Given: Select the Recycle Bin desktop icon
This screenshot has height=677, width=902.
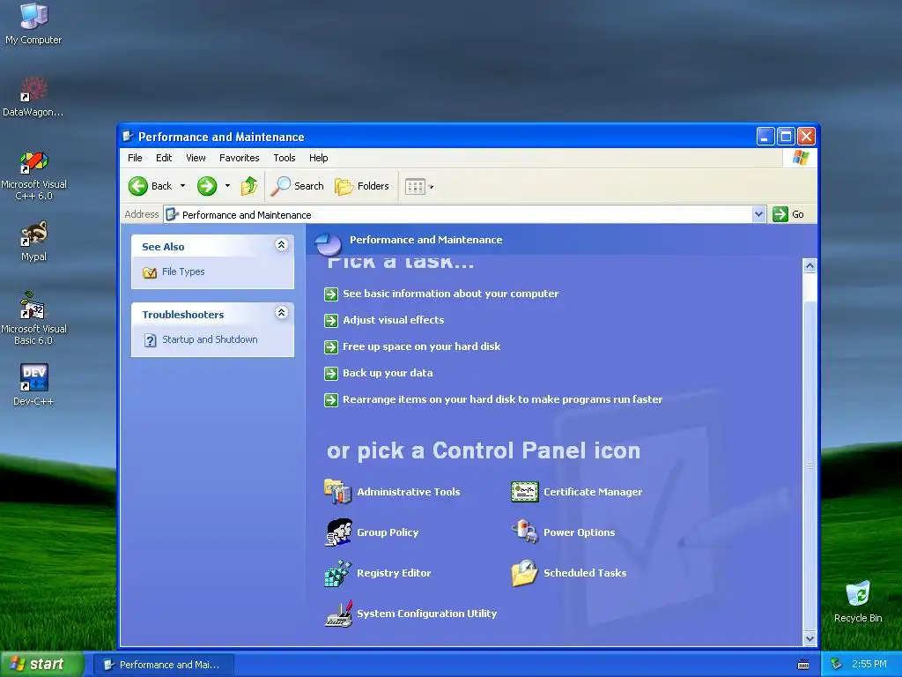Looking at the screenshot, I should pyautogui.click(x=858, y=602).
